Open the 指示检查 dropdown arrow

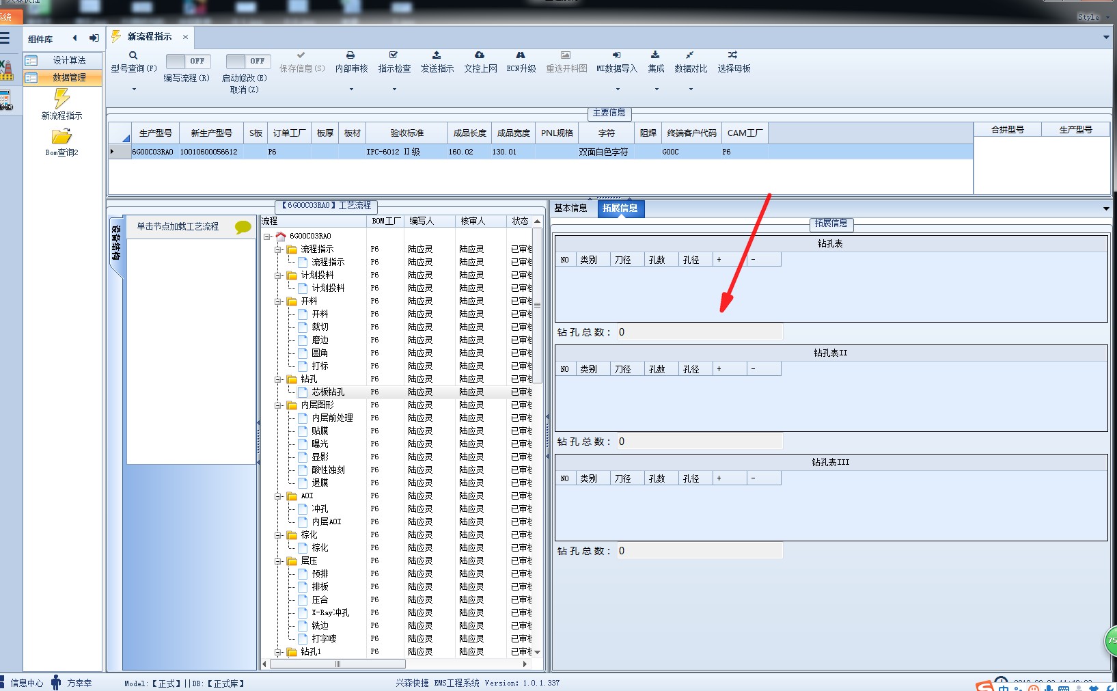pos(394,90)
